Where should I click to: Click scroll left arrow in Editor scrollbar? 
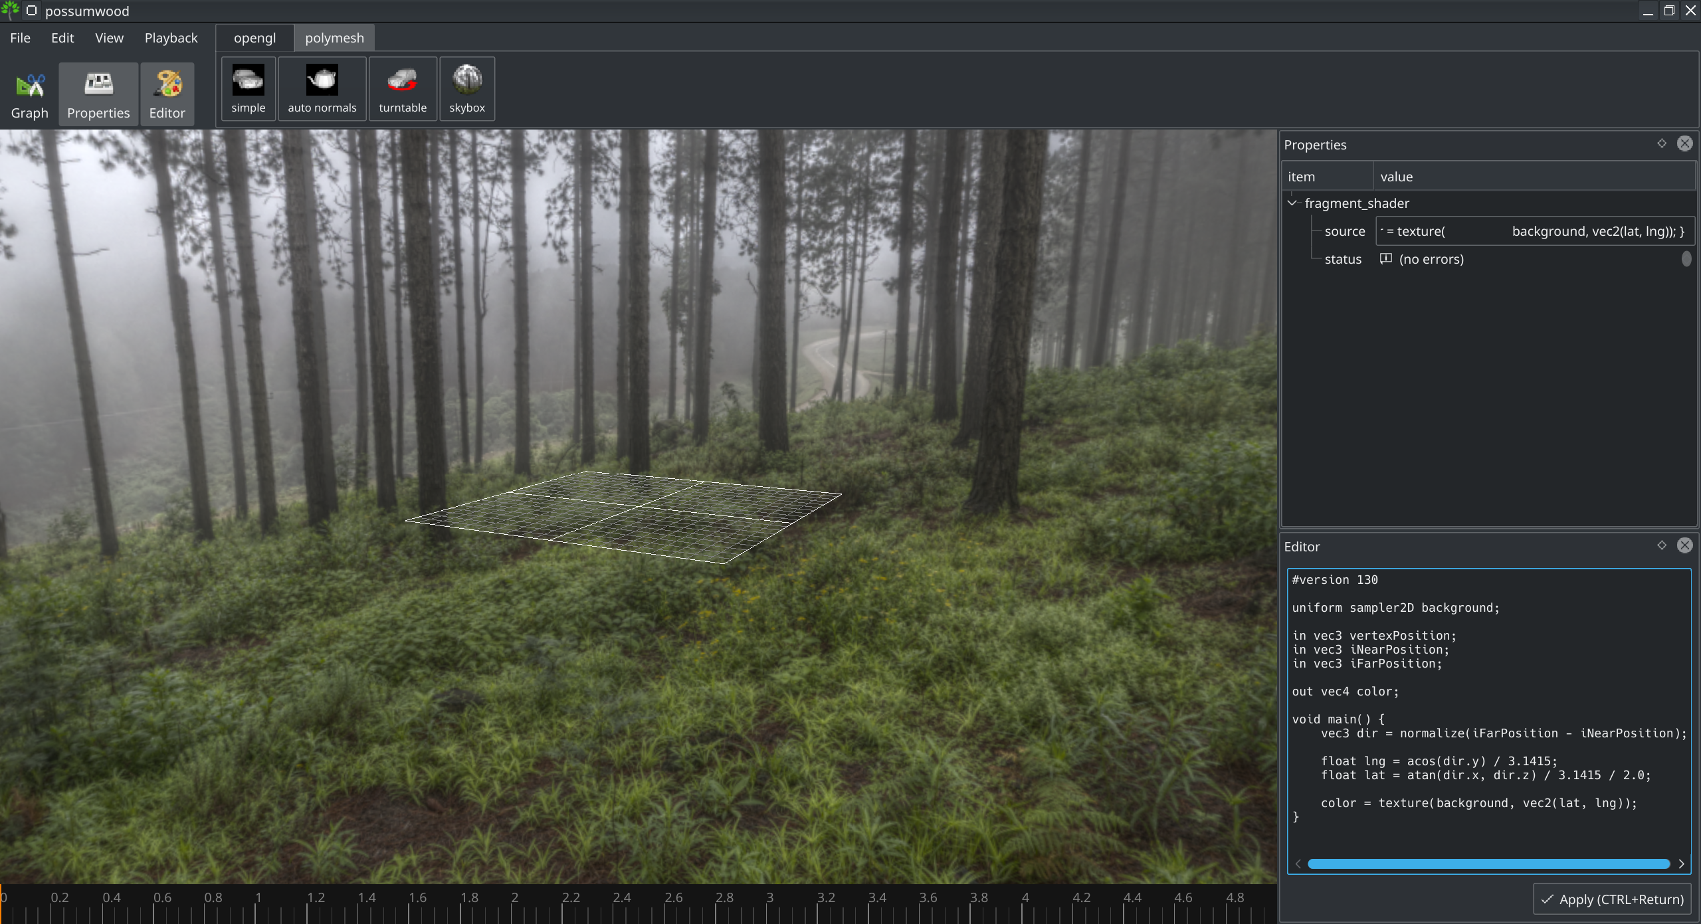[1298, 864]
